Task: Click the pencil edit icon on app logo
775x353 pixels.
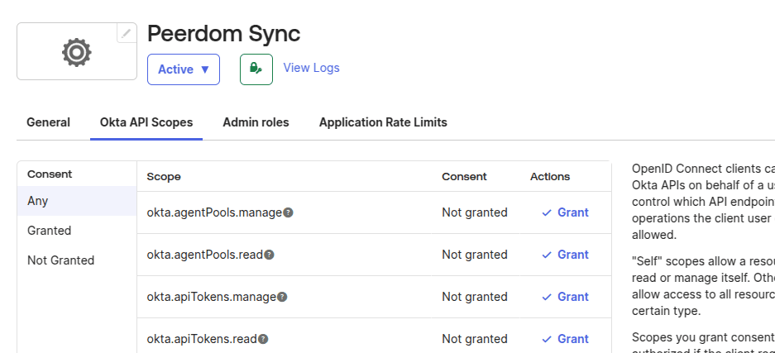Action: pyautogui.click(x=127, y=33)
